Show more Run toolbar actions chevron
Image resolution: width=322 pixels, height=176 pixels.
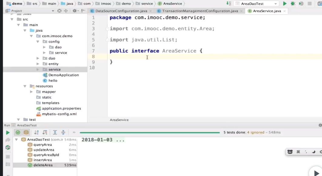tap(74, 132)
